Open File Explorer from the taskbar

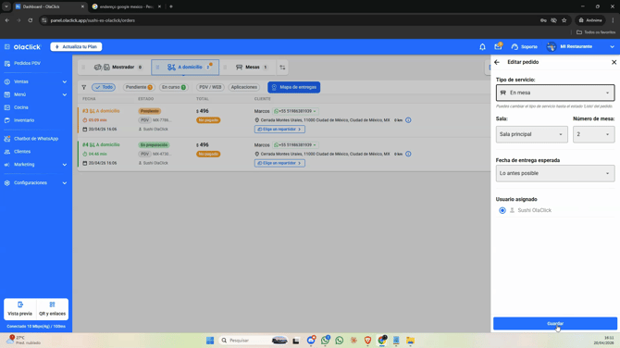[411, 340]
